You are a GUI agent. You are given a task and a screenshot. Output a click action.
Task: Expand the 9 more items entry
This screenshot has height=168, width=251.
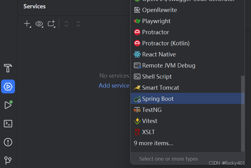[154, 143]
